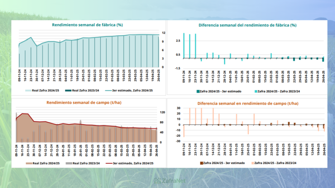The height and width of the screenshot is (188, 335).
Task: Click the ZafraNet logo icon at the bottom
Action: (x=157, y=180)
